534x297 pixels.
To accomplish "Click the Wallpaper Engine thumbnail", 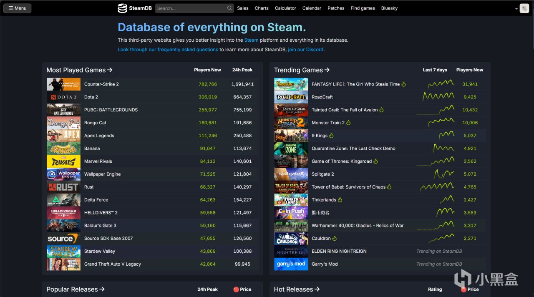I will click(x=63, y=174).
